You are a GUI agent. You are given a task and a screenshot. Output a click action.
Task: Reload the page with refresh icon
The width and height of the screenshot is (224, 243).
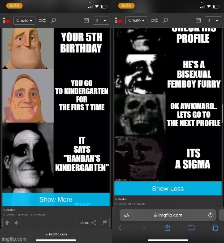click(x=210, y=215)
